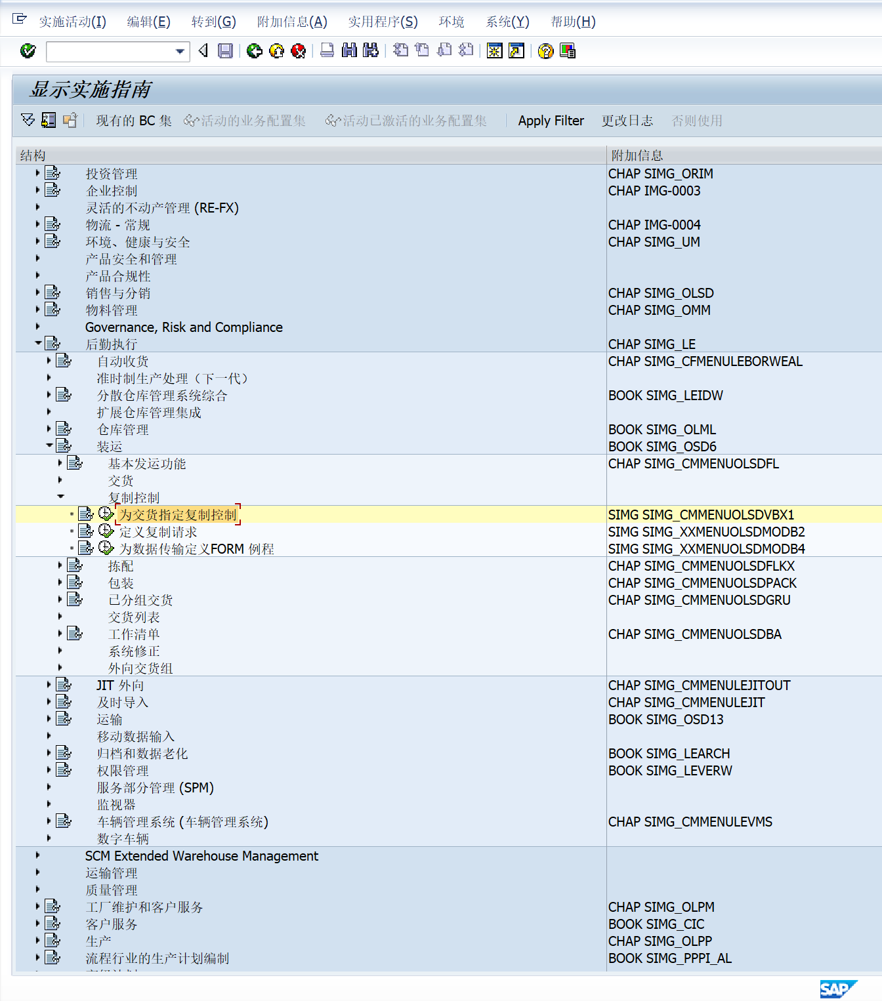Click the customize local layout icon
This screenshot has height=1001, width=882.
(x=568, y=51)
